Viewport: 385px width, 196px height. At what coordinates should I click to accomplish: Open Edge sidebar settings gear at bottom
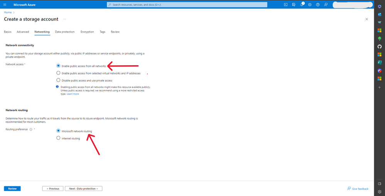379,192
